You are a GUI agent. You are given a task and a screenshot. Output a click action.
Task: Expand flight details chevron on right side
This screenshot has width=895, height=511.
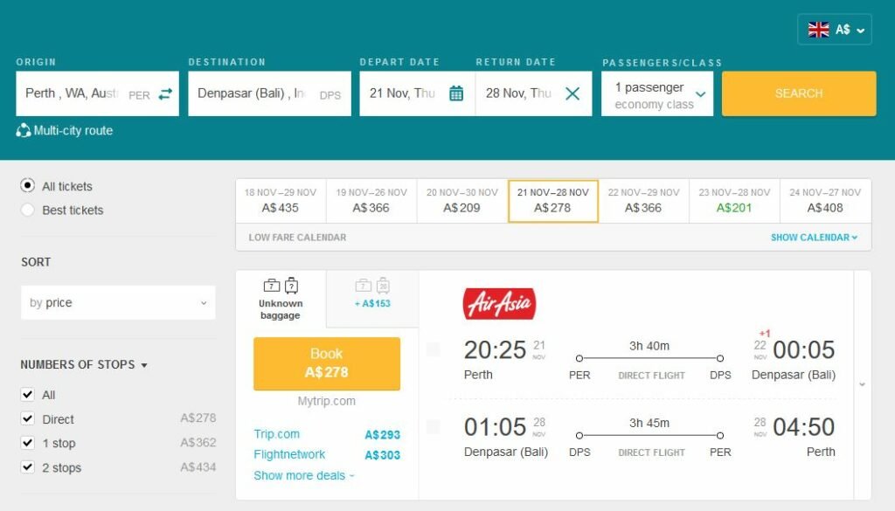click(863, 384)
